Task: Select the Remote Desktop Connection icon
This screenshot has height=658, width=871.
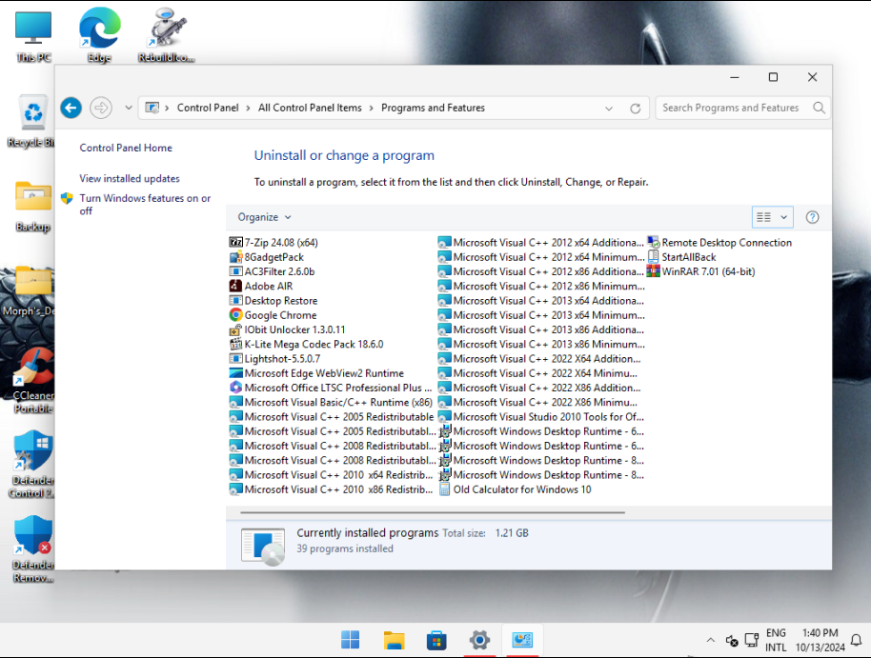Action: [x=654, y=243]
